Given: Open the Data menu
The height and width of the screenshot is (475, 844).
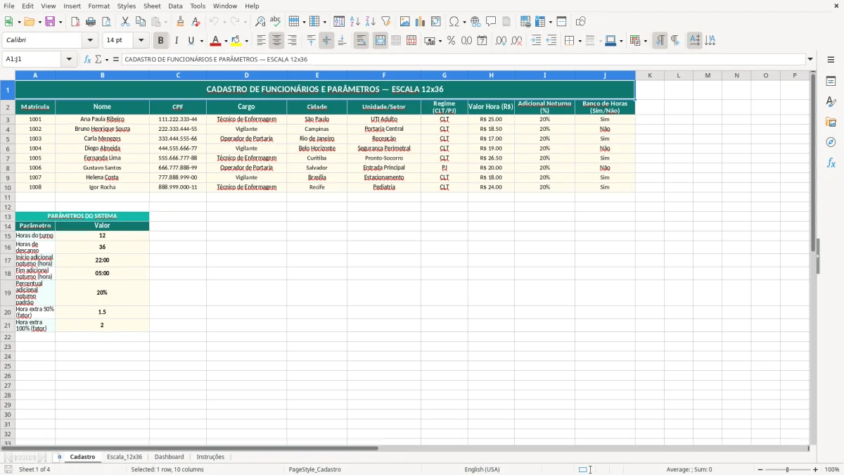Looking at the screenshot, I should (175, 6).
